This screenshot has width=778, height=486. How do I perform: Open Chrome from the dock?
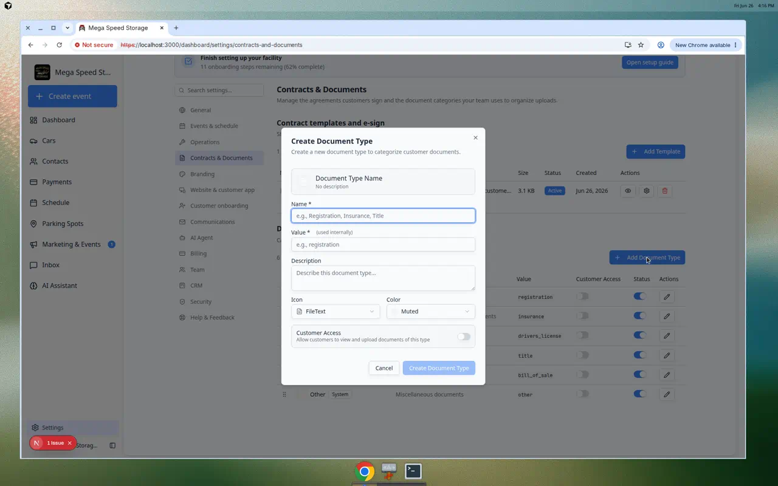(365, 471)
